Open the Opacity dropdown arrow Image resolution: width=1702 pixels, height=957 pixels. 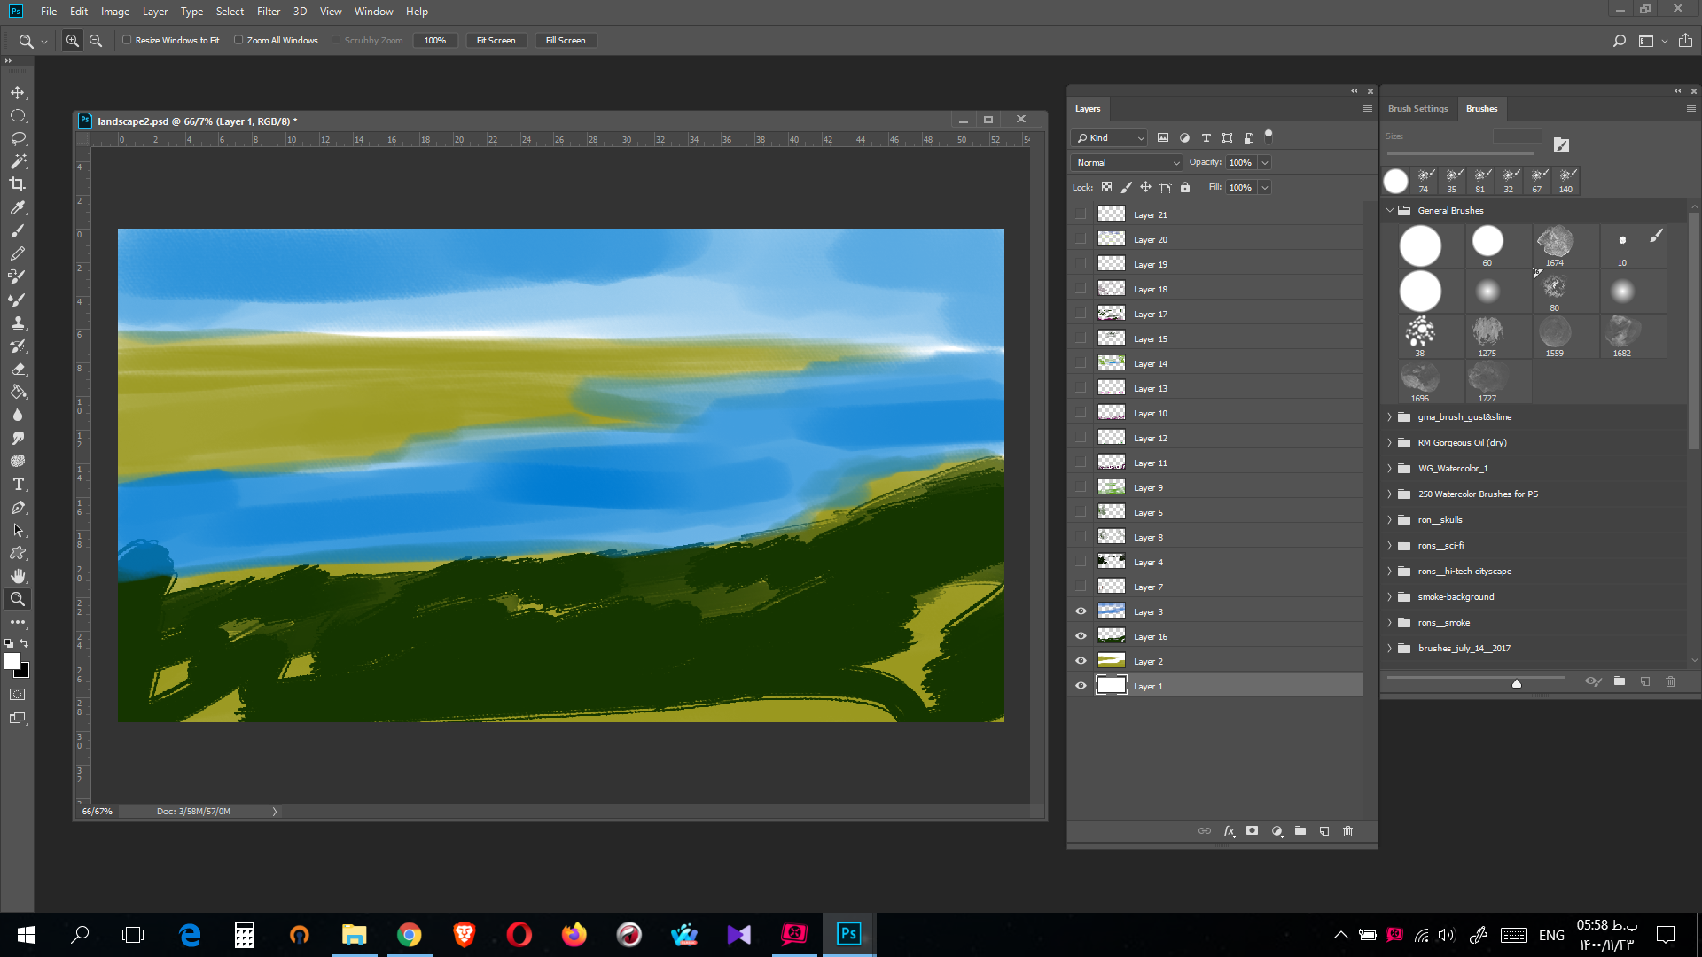1265,163
